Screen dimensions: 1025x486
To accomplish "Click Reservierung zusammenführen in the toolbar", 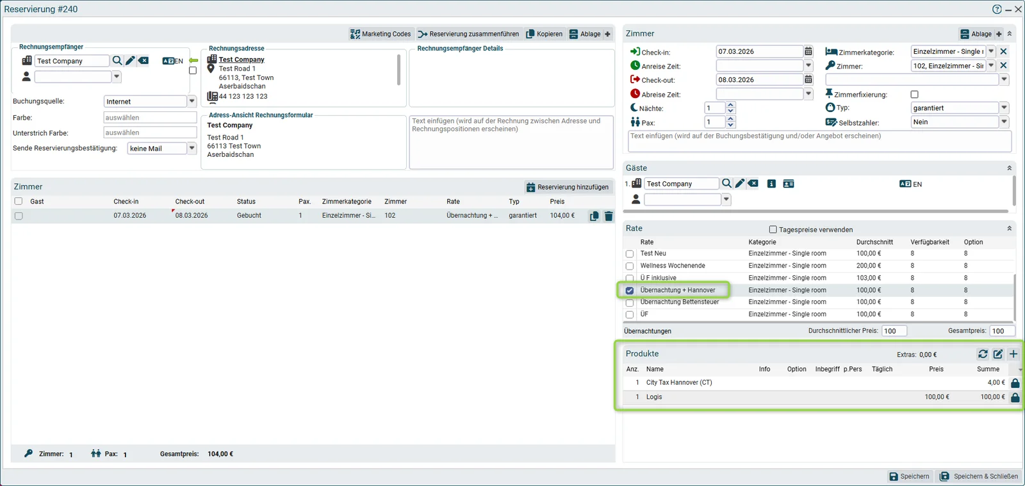I will pos(468,34).
